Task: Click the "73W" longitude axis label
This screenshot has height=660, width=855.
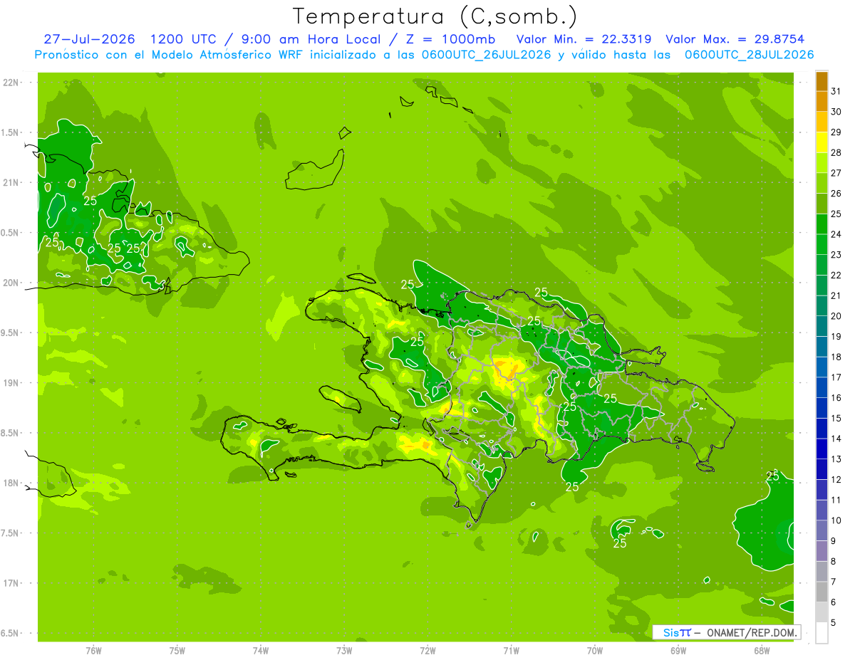Action: [x=344, y=651]
